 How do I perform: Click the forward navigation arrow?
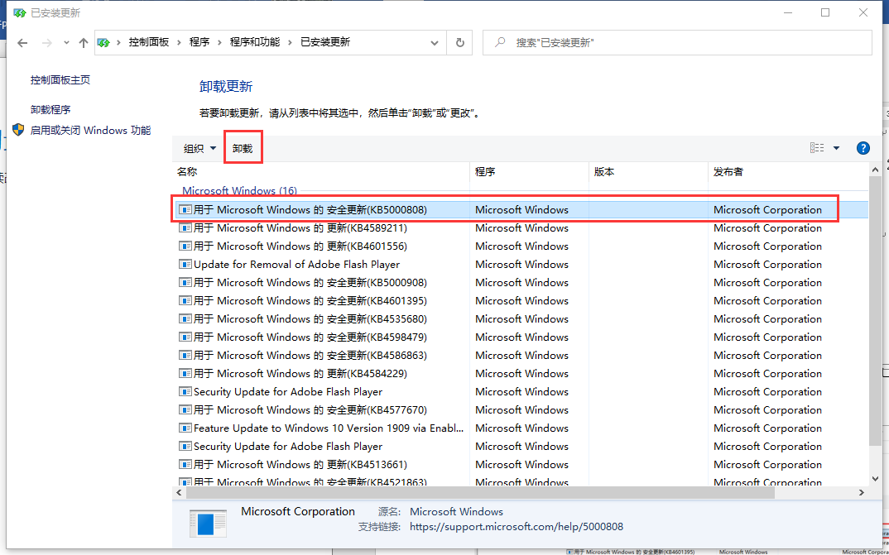[47, 43]
